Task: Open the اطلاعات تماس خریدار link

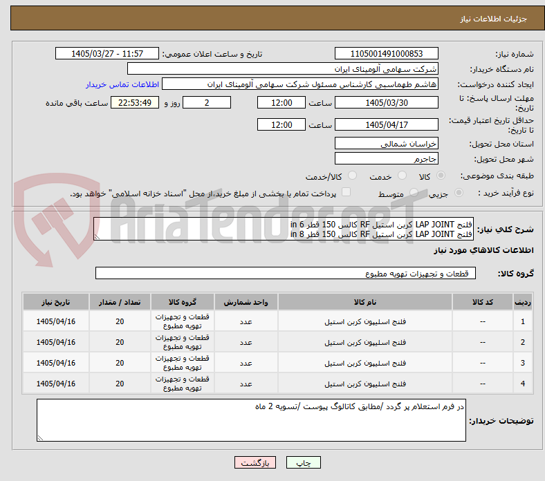Action: pos(122,84)
